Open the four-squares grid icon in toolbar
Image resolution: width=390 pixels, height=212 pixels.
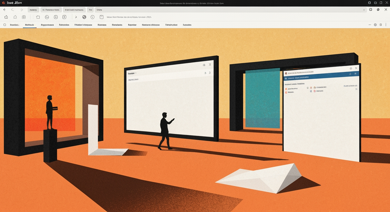click(x=24, y=17)
